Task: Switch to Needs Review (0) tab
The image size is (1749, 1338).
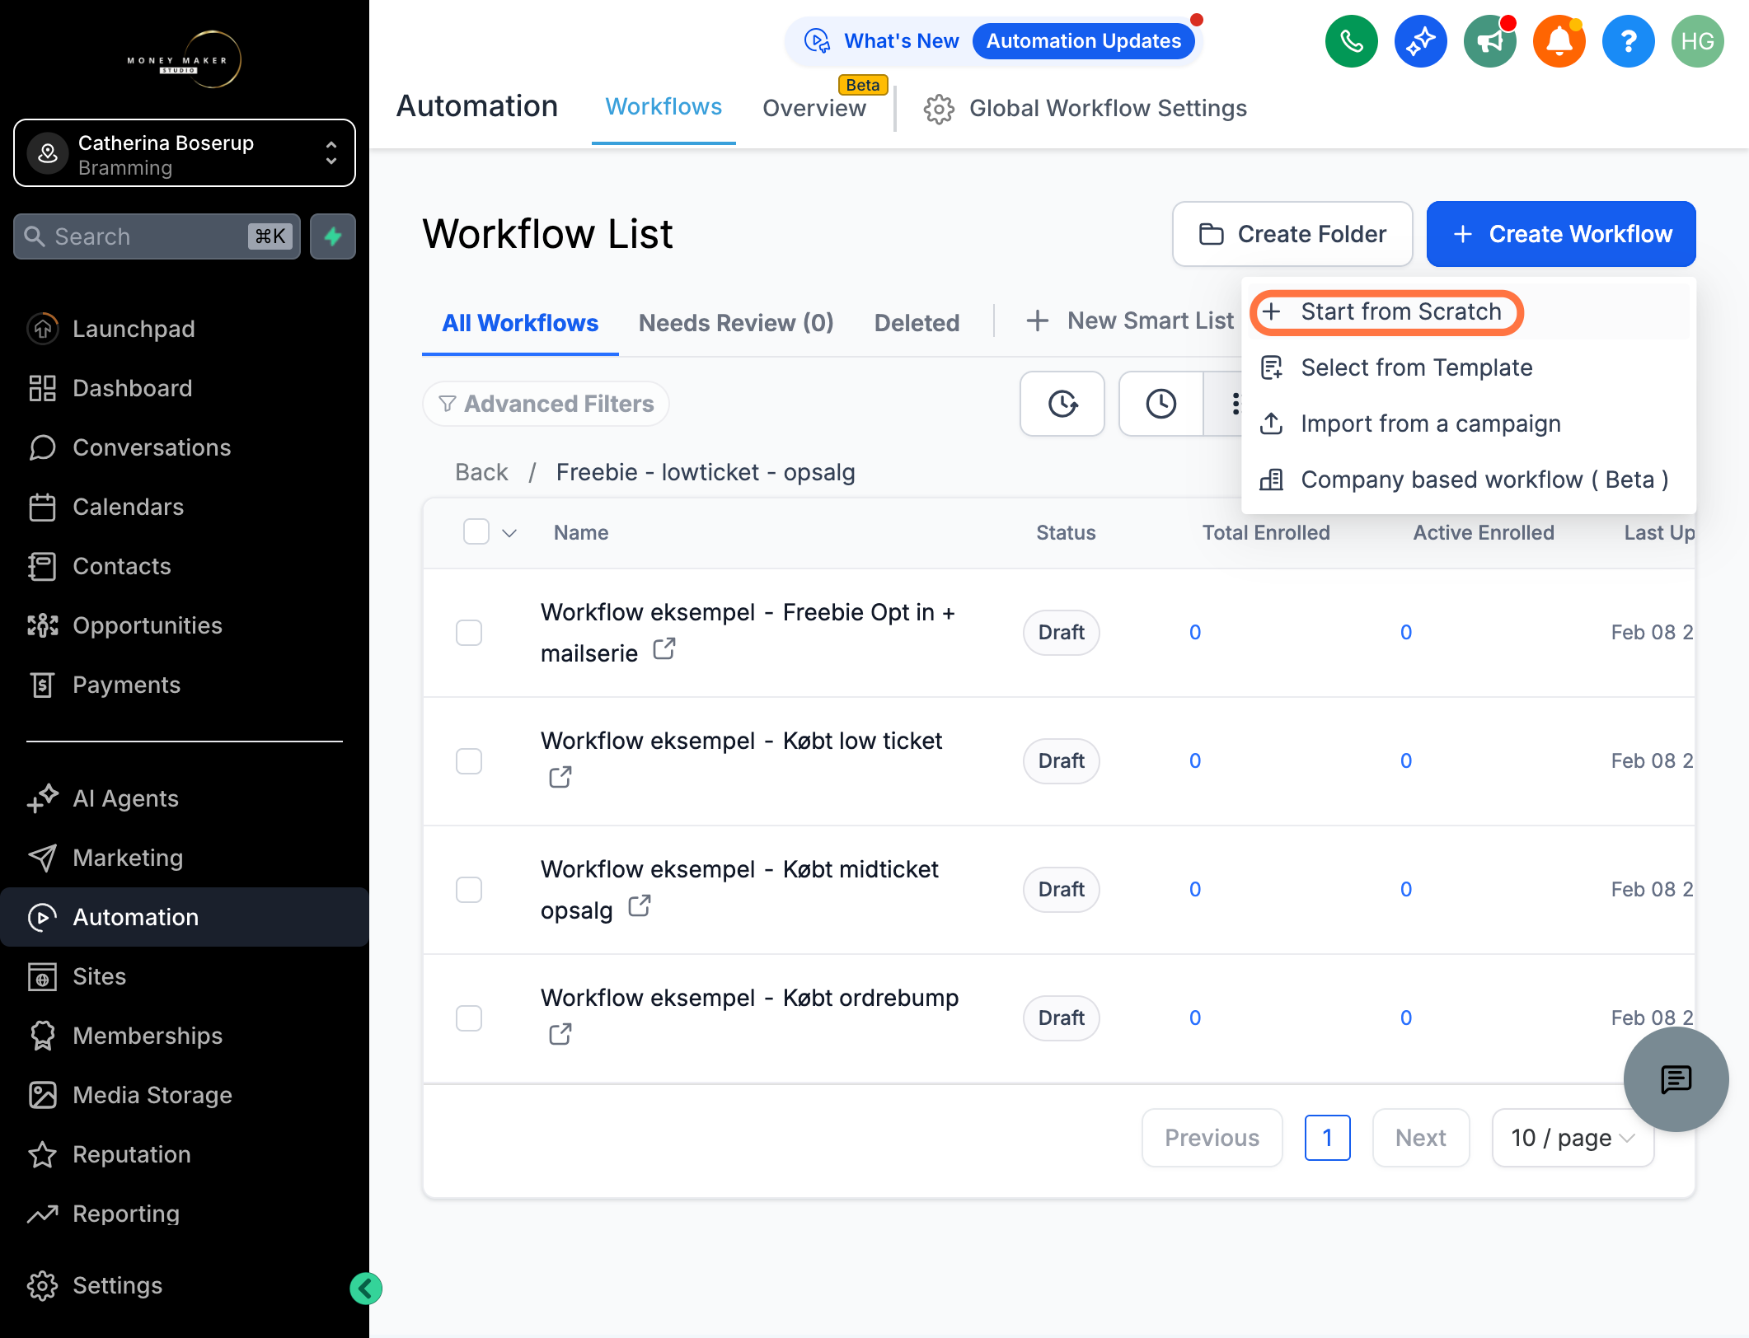Action: (x=736, y=323)
